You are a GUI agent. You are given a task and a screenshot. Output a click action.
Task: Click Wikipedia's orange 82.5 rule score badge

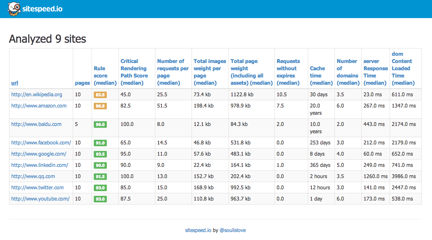click(x=100, y=95)
